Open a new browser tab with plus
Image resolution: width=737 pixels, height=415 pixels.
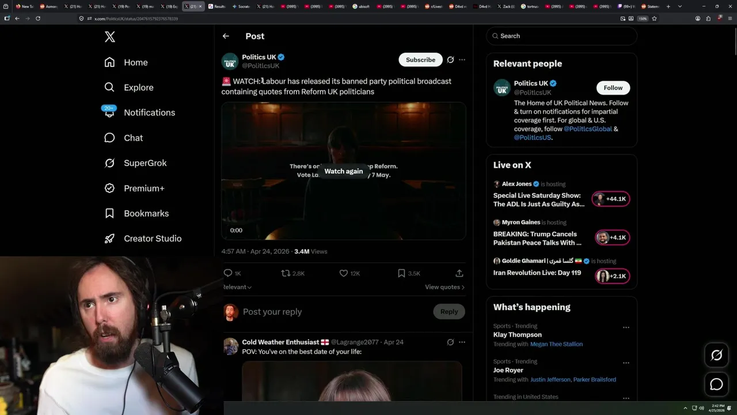pyautogui.click(x=668, y=6)
